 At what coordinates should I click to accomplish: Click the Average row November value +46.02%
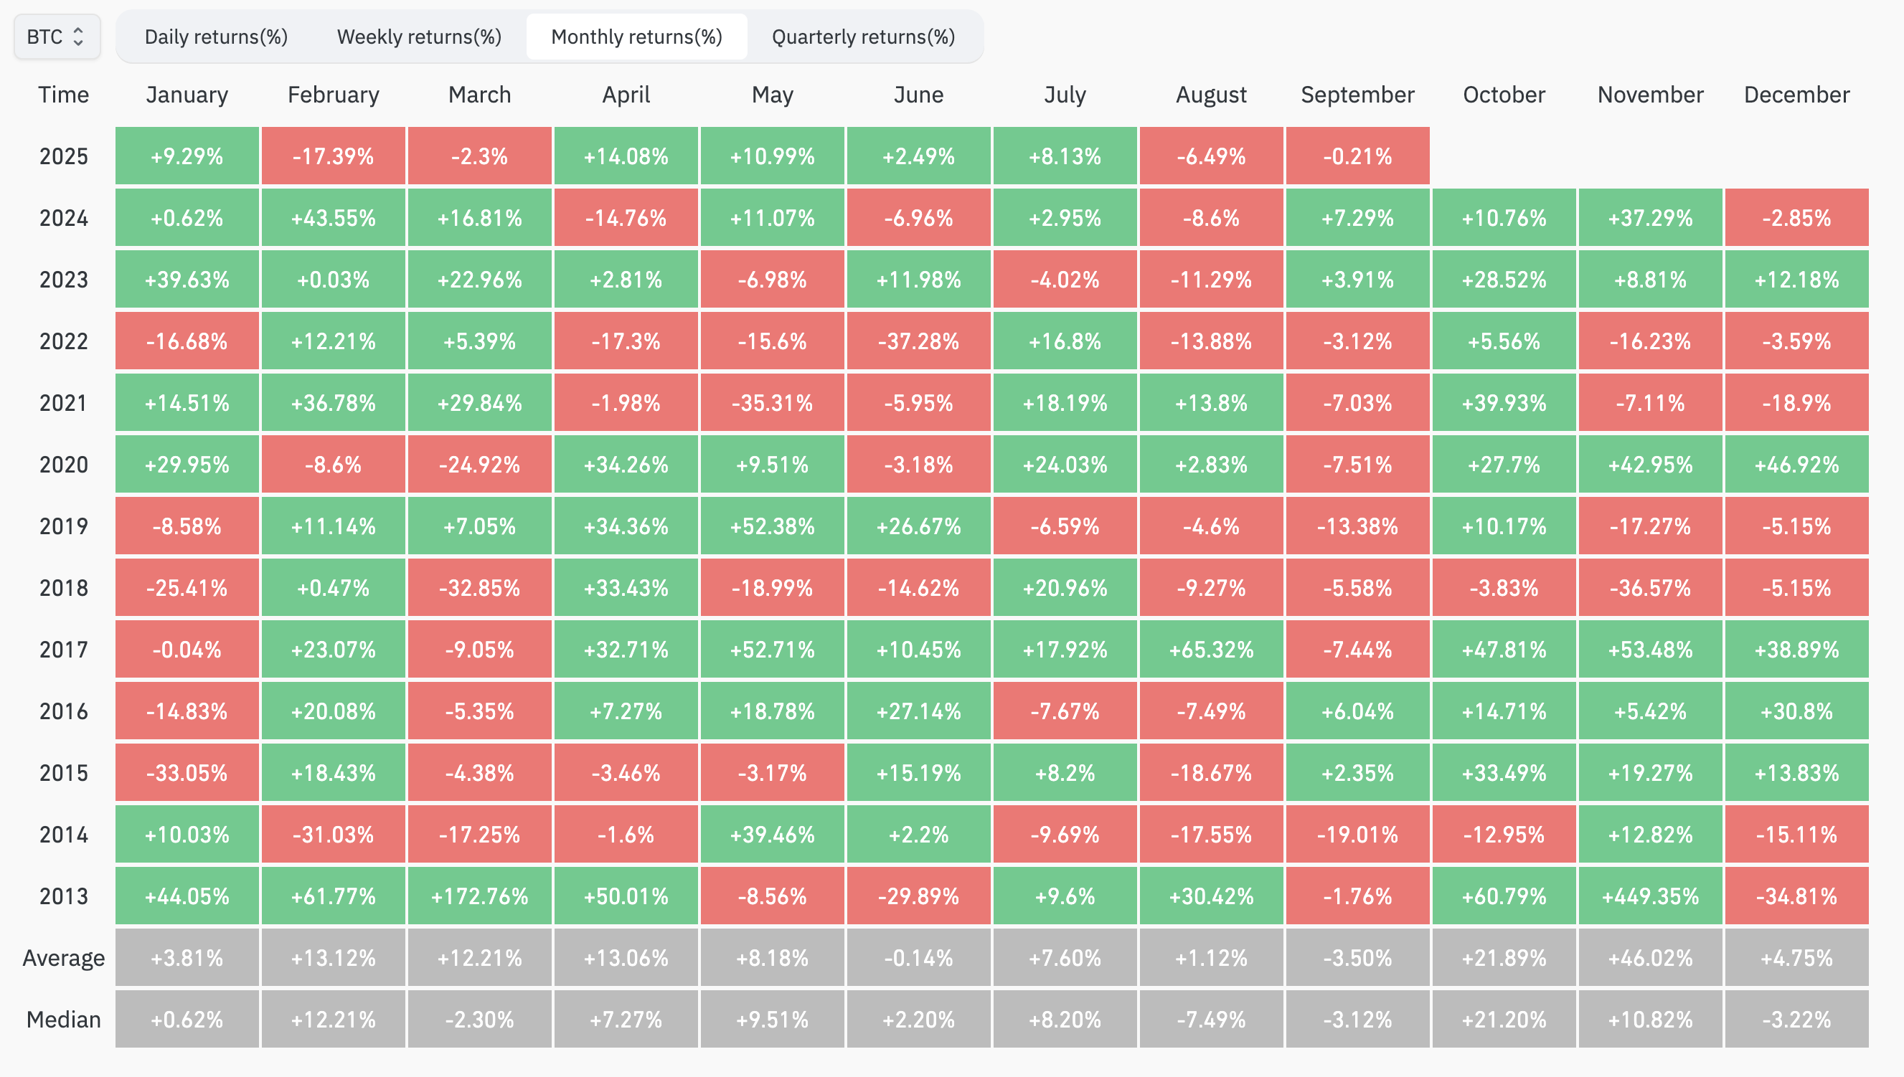tap(1649, 957)
